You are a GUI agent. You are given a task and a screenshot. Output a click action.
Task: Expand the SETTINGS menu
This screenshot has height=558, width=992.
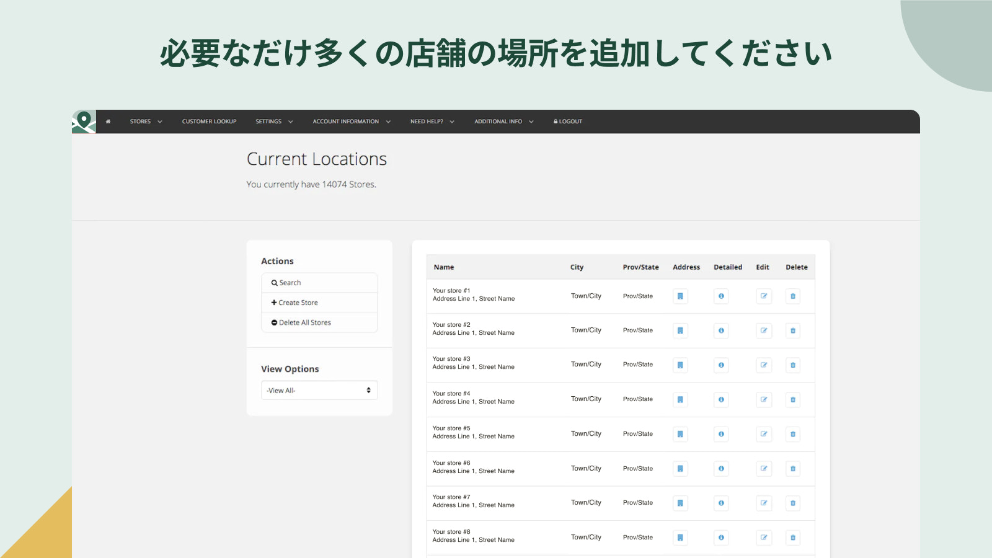274,122
